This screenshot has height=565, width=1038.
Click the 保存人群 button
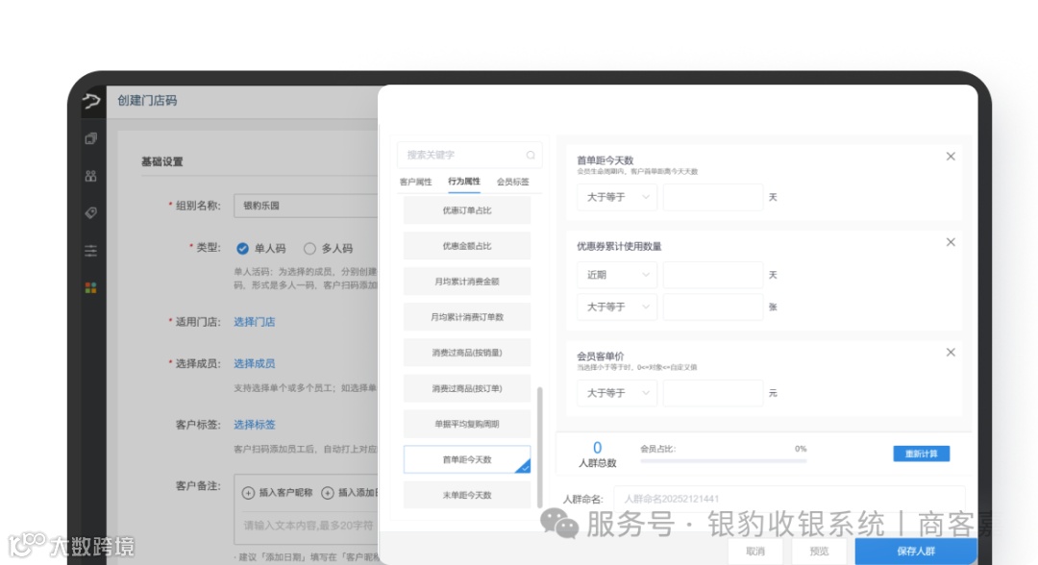click(x=916, y=552)
